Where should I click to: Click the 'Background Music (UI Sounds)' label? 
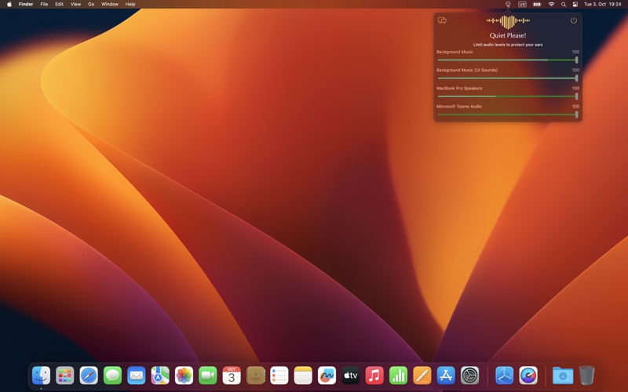[x=467, y=70]
